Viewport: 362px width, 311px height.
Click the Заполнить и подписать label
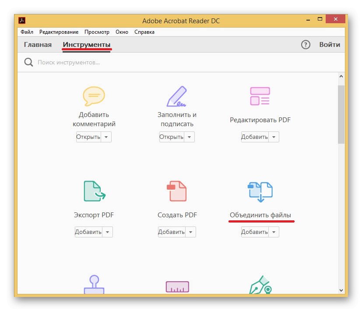(177, 119)
